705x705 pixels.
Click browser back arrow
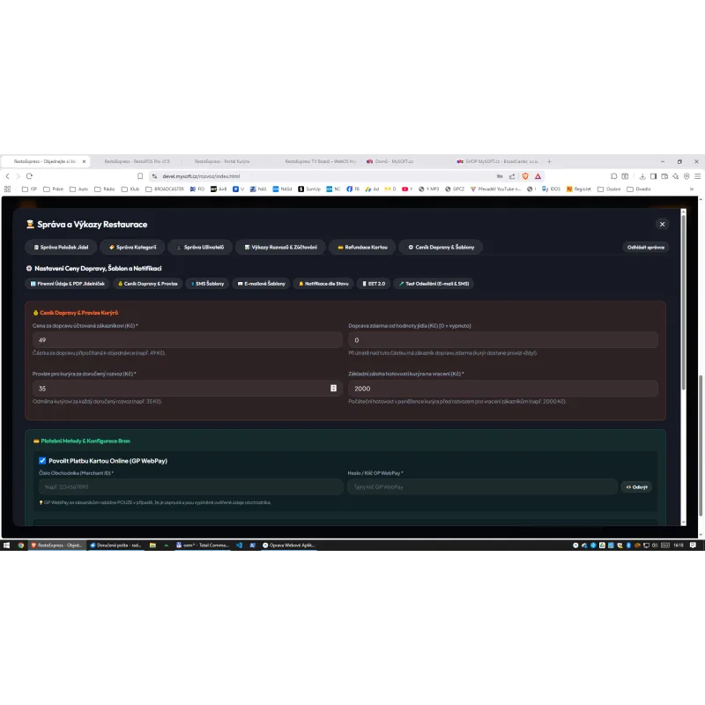click(8, 175)
